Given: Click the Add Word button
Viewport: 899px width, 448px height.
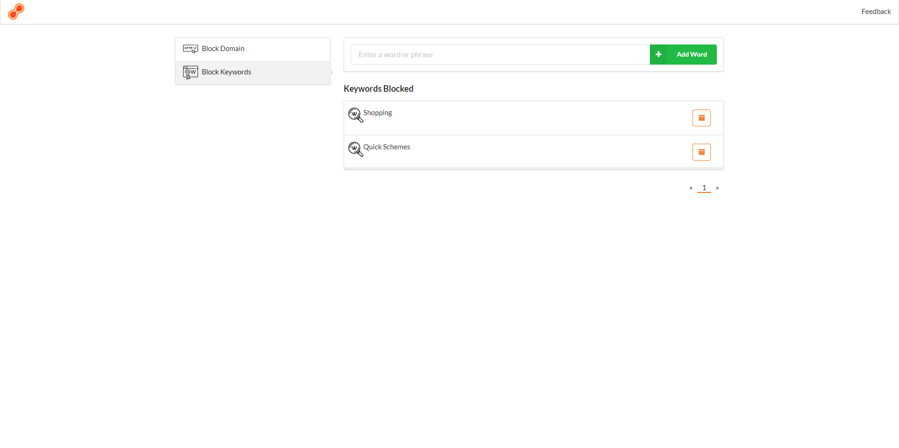Looking at the screenshot, I should tap(683, 55).
